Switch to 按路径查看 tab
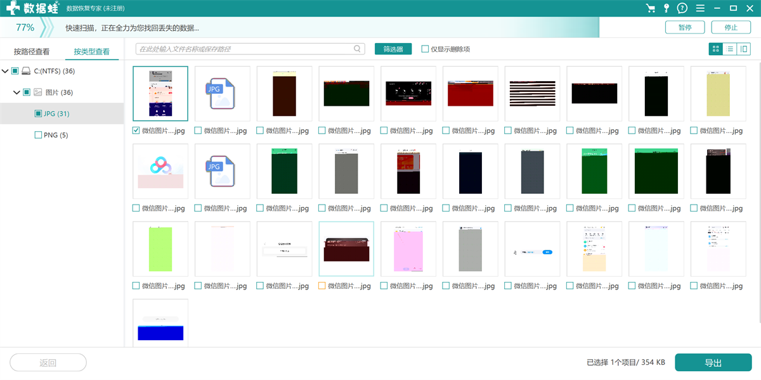761x380 pixels. (x=32, y=52)
